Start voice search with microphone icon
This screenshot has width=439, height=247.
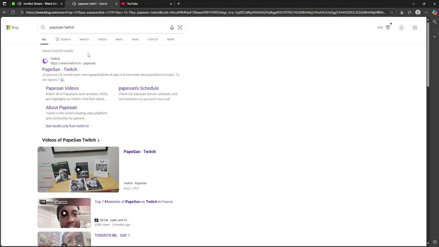click(172, 27)
